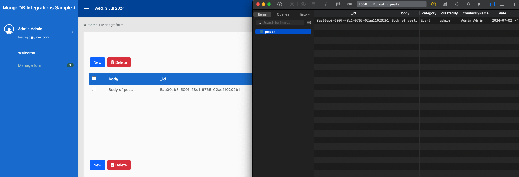Click the cancel (x) icon in TablePlus toolbar
This screenshot has height=177, width=519.
292,4
